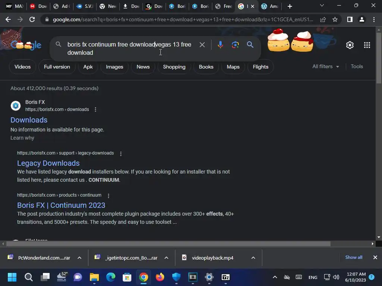Open more options for legacy-downloads result
The height and width of the screenshot is (286, 382).
click(121, 154)
